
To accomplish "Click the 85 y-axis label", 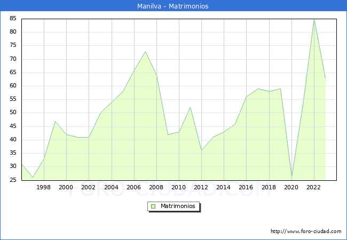I will (x=12, y=19).
